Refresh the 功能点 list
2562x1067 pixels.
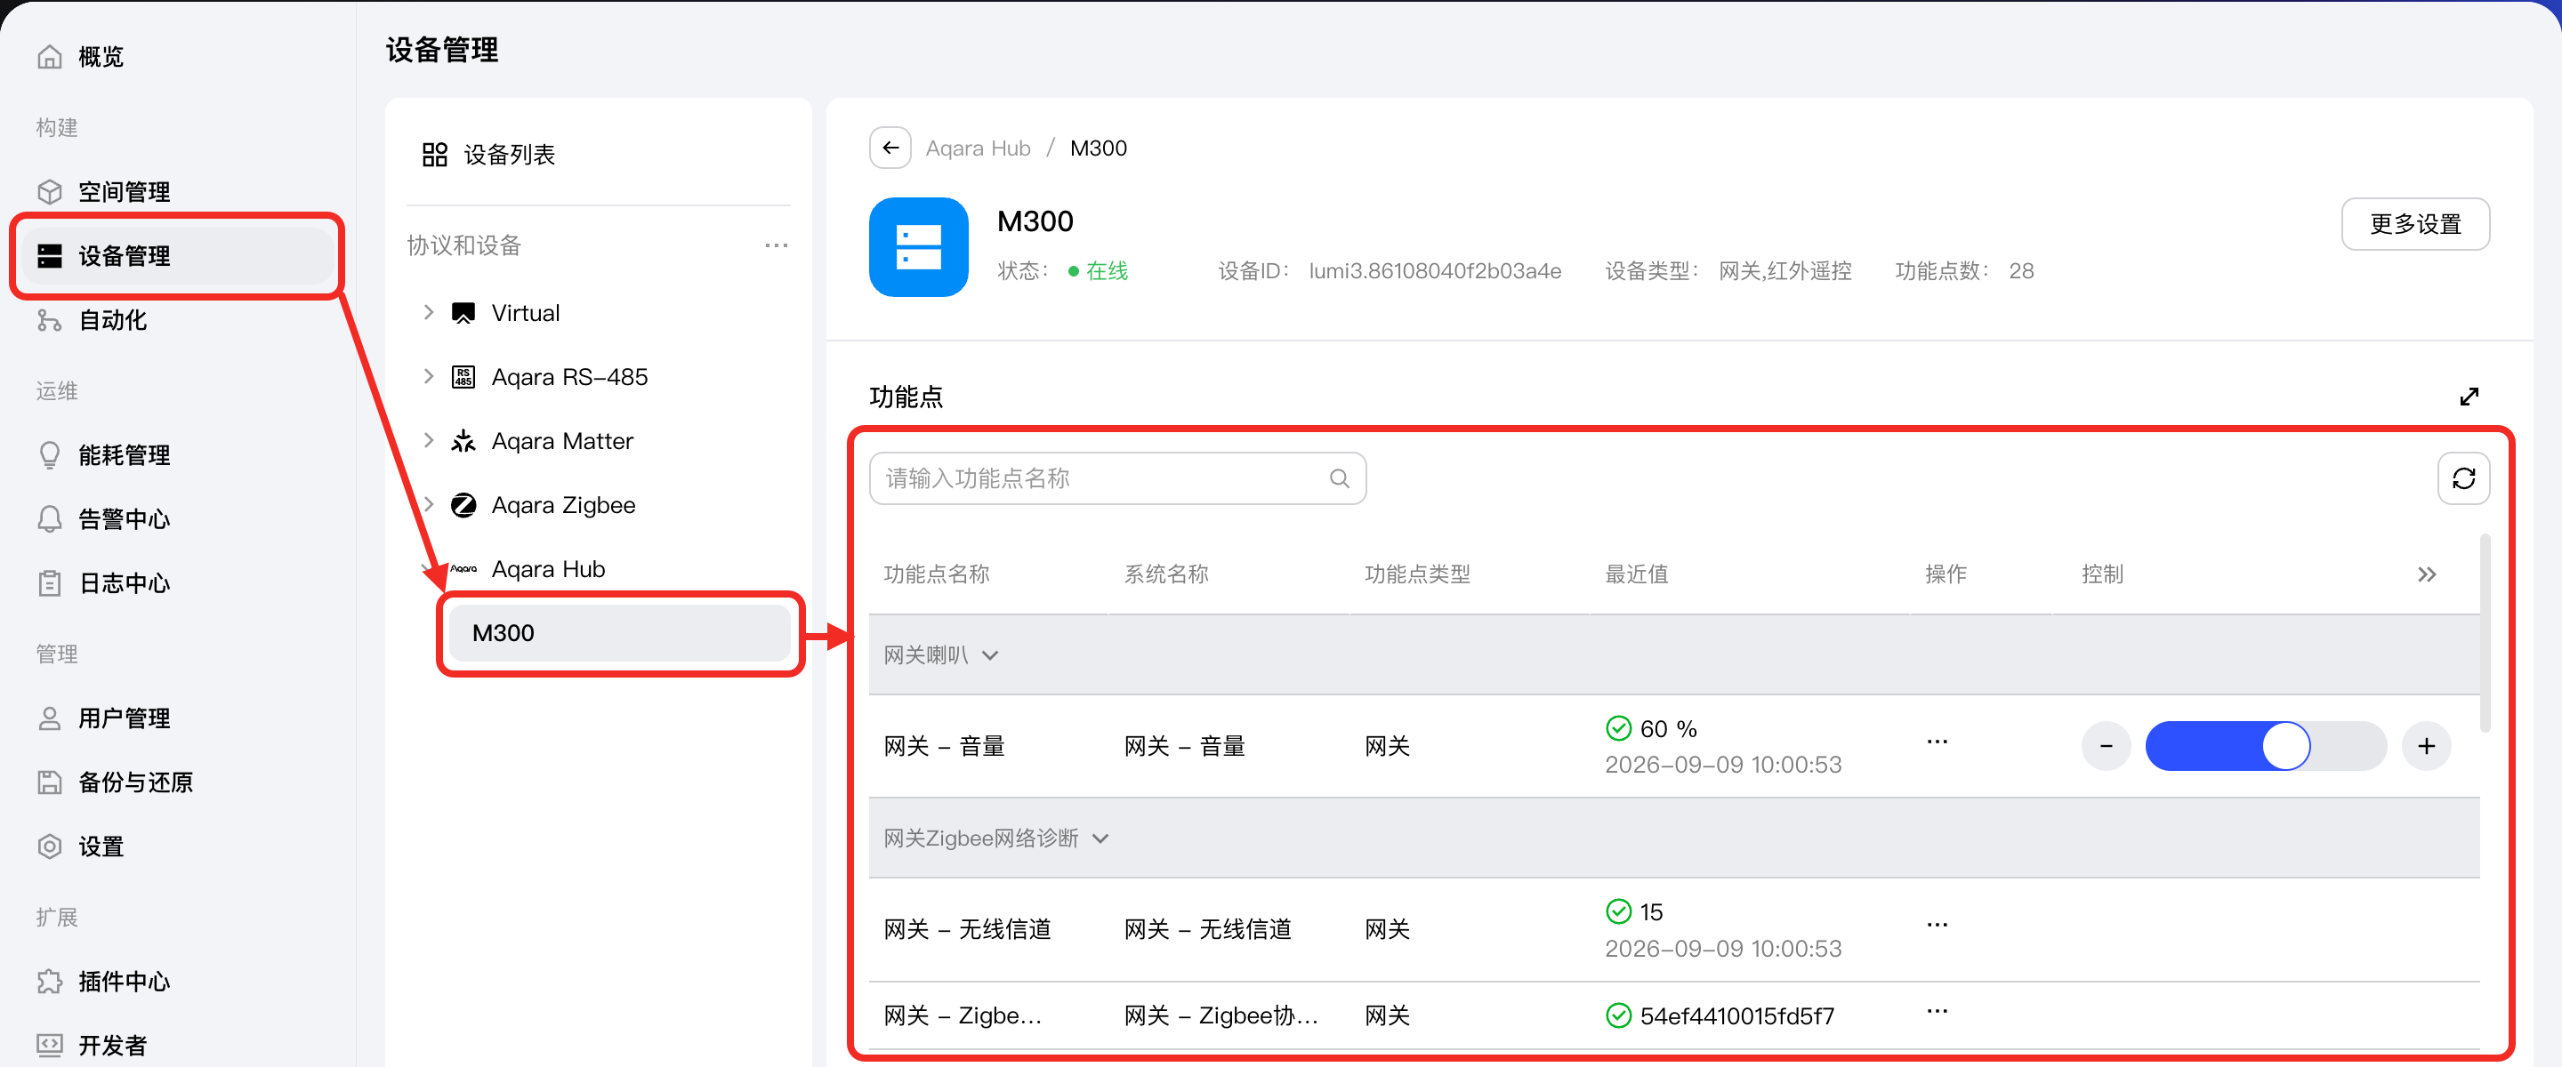click(2463, 478)
